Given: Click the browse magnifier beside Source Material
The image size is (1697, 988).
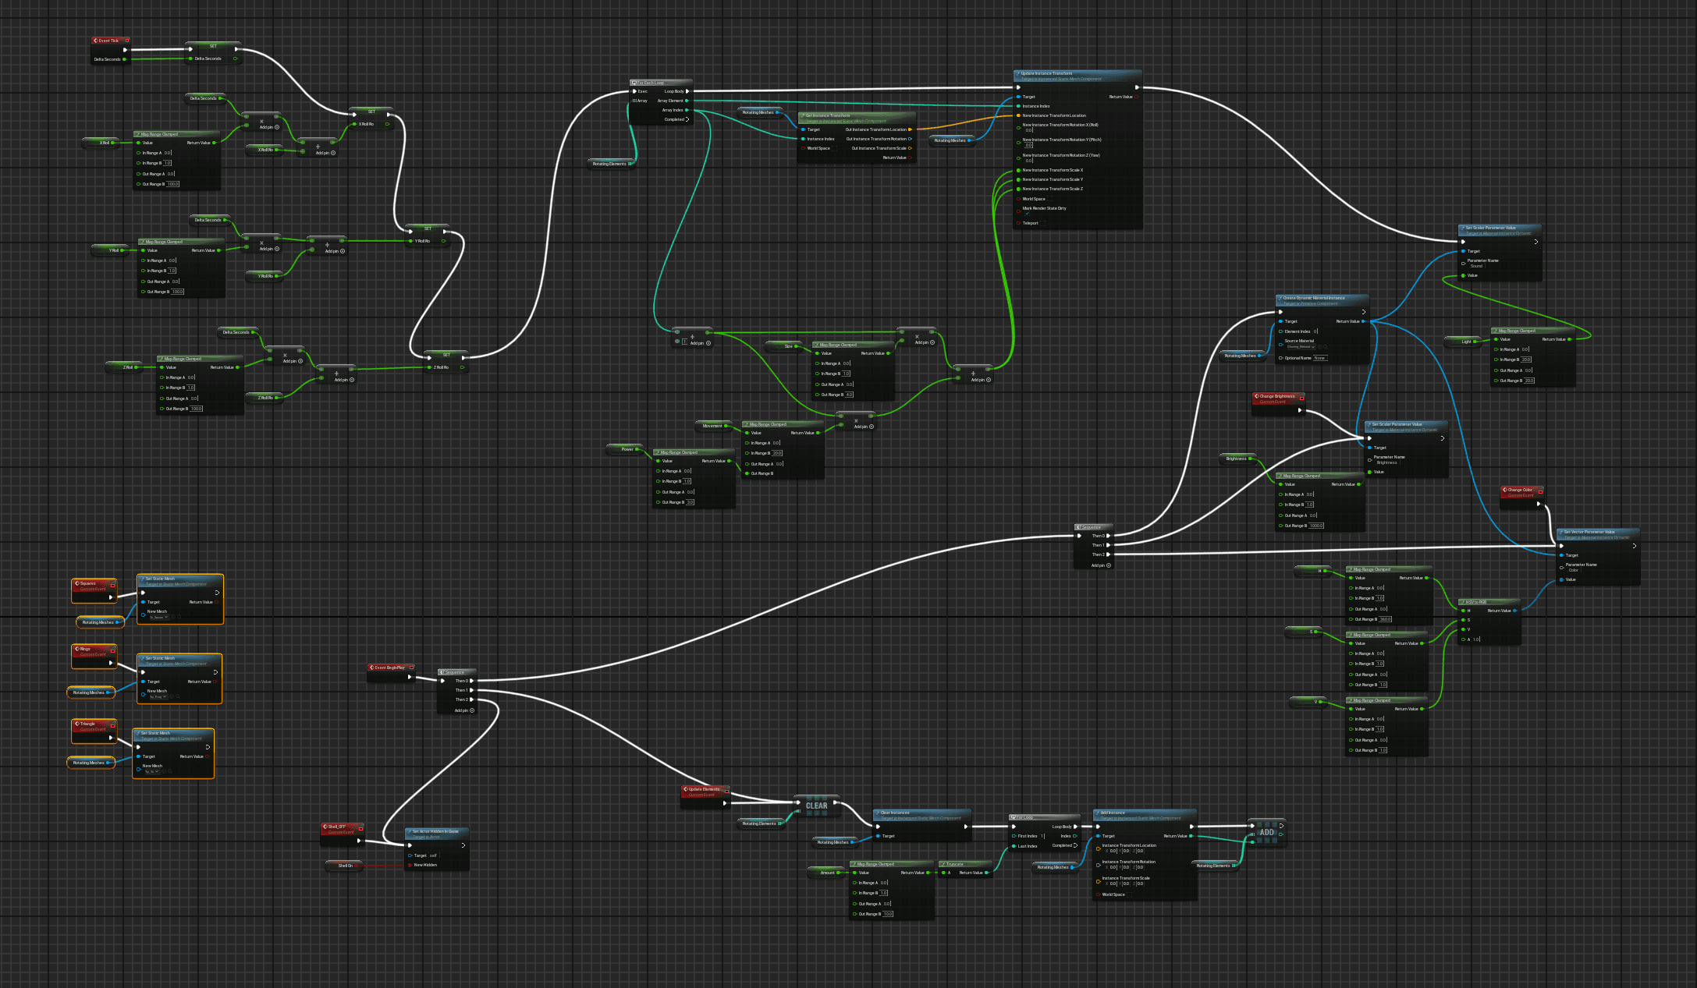Looking at the screenshot, I should pyautogui.click(x=1325, y=347).
